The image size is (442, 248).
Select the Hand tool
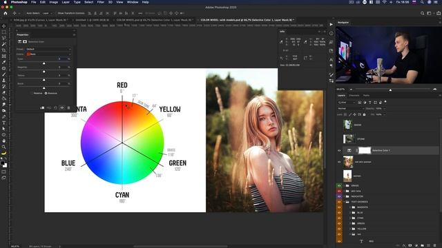tap(4, 141)
